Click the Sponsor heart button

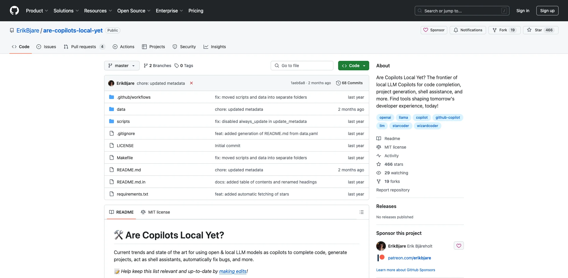pos(434,30)
